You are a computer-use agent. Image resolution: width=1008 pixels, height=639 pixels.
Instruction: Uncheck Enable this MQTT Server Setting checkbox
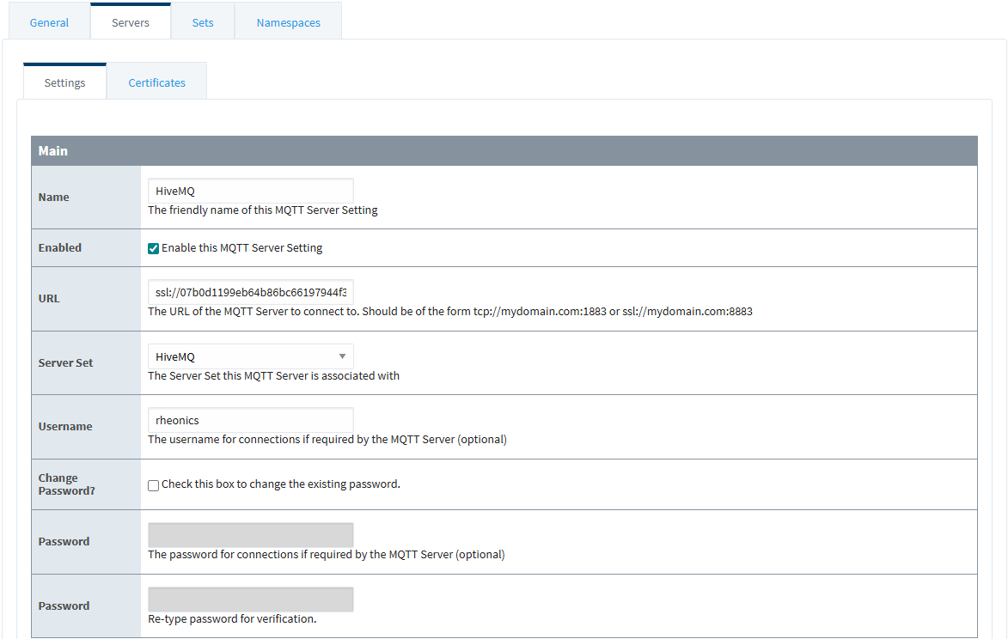tap(154, 248)
